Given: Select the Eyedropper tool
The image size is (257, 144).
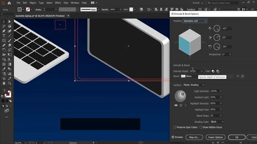Looking at the screenshot, I should pos(4,69).
